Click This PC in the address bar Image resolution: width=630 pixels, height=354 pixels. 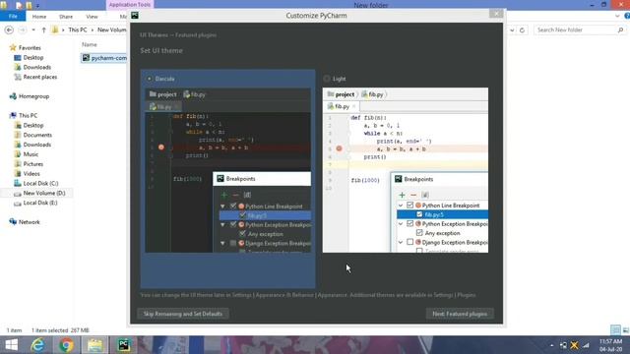tap(78, 30)
